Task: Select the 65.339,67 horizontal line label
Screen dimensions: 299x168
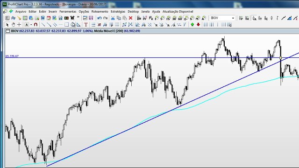Action: point(12,56)
